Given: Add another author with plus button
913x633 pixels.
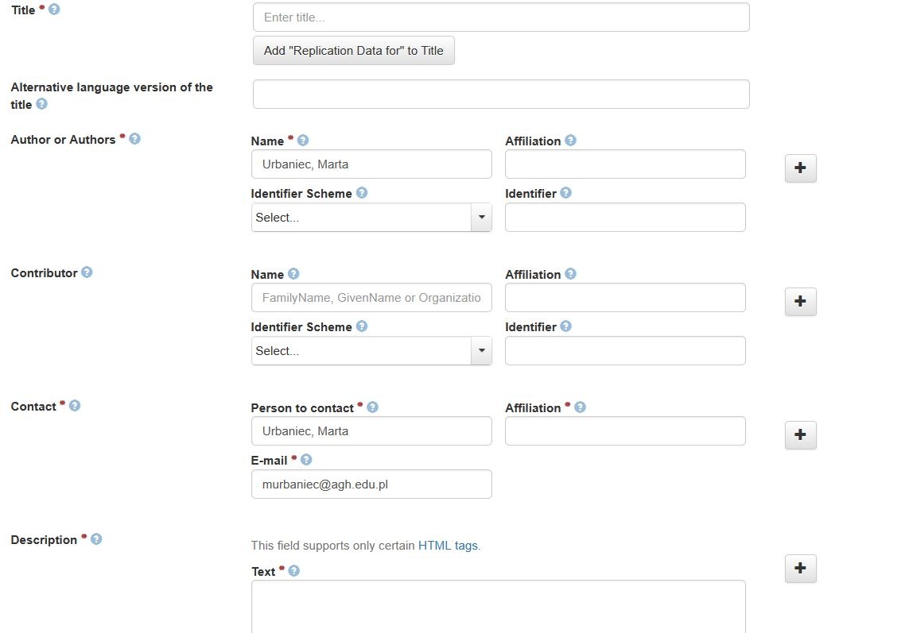Looking at the screenshot, I should click(x=801, y=168).
